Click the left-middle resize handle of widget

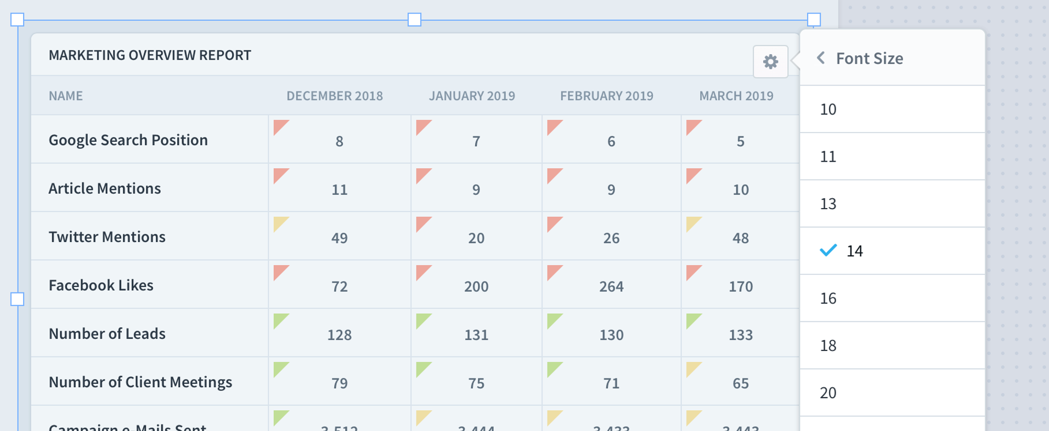point(18,299)
